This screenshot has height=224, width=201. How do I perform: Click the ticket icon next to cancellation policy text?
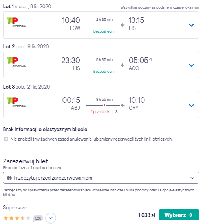click(x=6, y=139)
